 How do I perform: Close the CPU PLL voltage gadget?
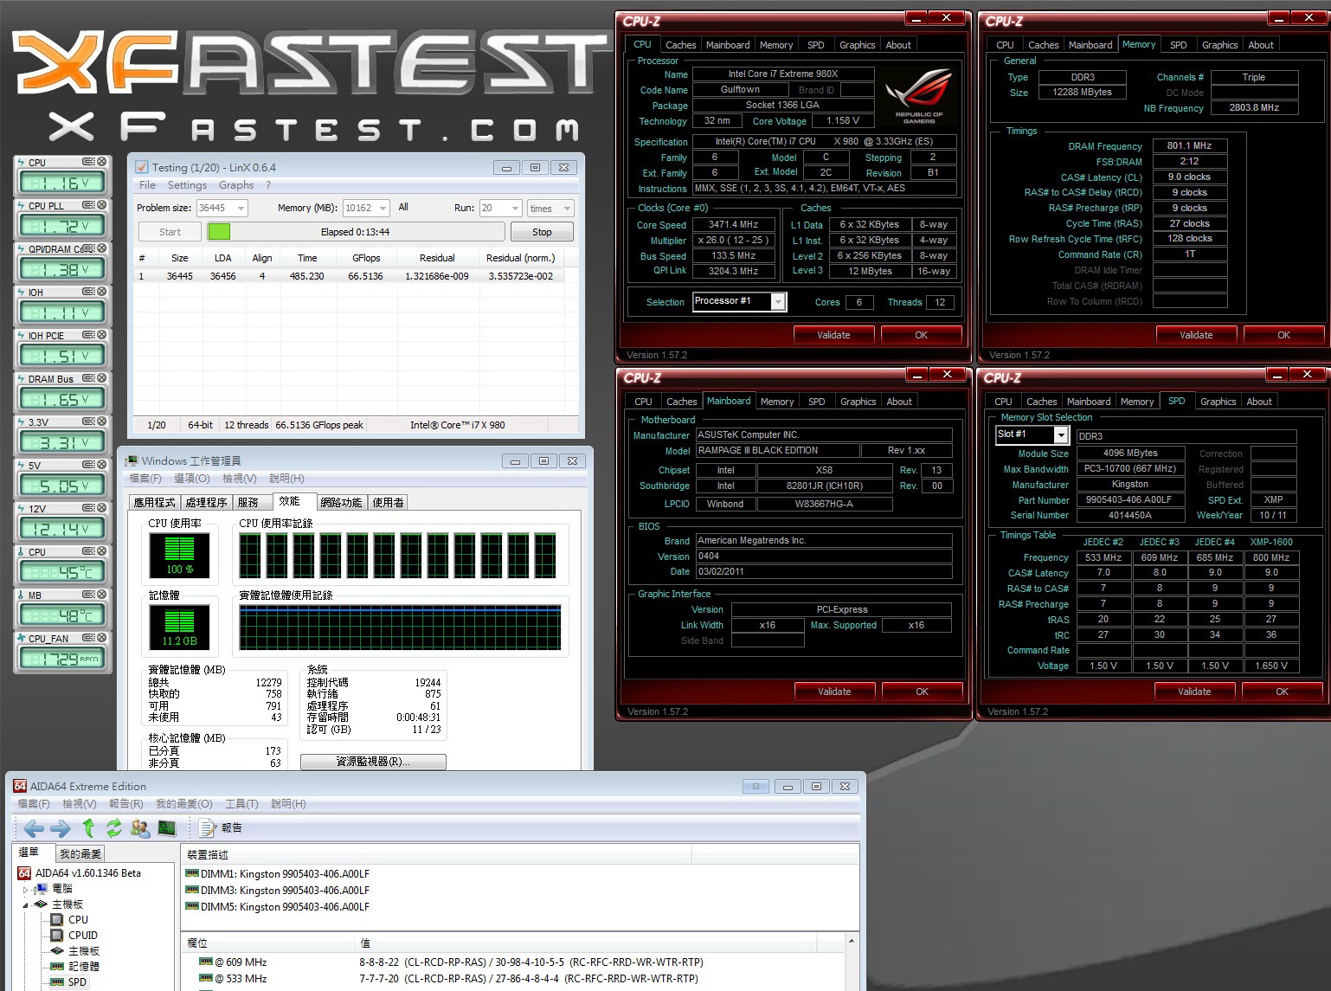coord(102,205)
